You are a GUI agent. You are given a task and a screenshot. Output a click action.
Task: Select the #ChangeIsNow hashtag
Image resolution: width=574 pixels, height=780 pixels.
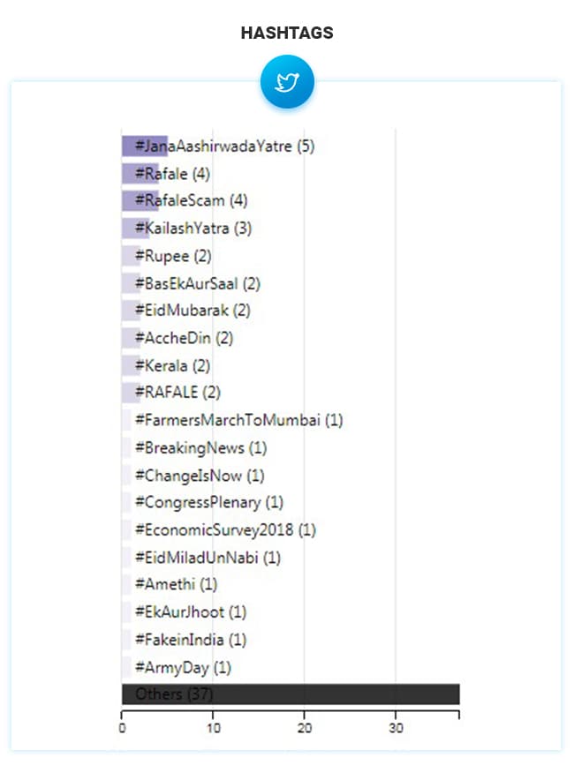click(x=200, y=475)
